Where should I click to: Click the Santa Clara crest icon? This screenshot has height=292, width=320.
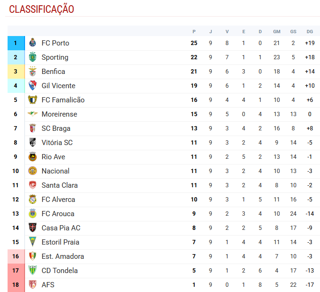point(33,185)
